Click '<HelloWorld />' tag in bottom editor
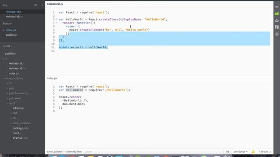Viewport: 280px width, 157px height. pyautogui.click(x=74, y=101)
